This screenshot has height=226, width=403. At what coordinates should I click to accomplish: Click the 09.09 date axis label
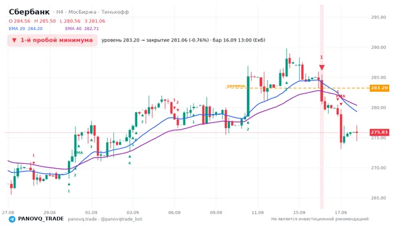(x=216, y=212)
